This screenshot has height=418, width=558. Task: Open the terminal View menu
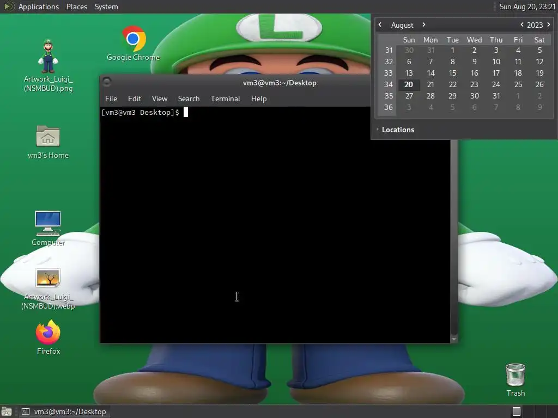[160, 99]
